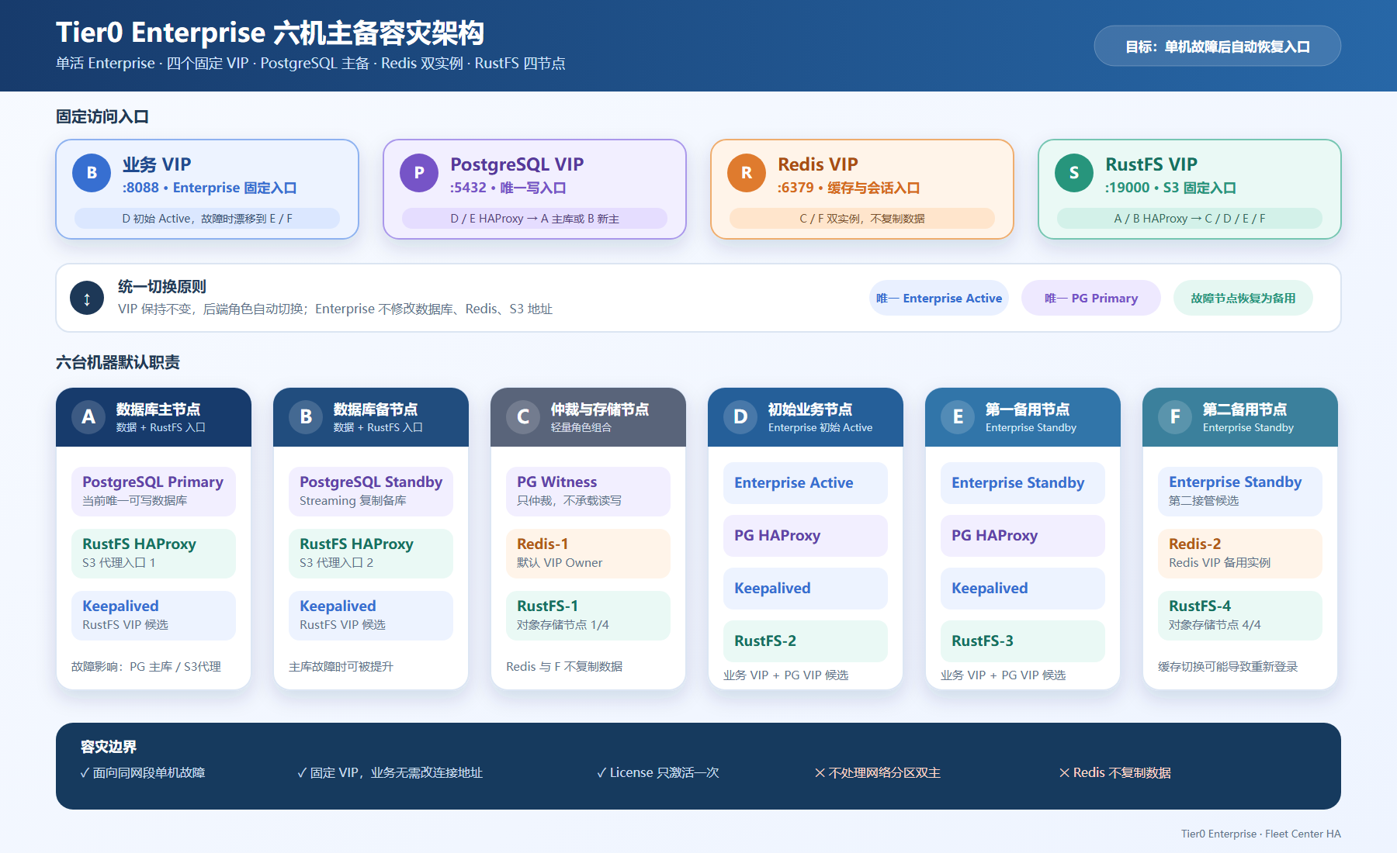
Task: Click Keepalived block on node E
Action: click(1023, 589)
